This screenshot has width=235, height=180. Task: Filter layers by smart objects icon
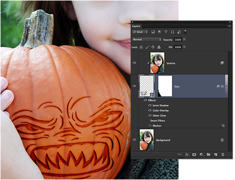click(x=179, y=32)
